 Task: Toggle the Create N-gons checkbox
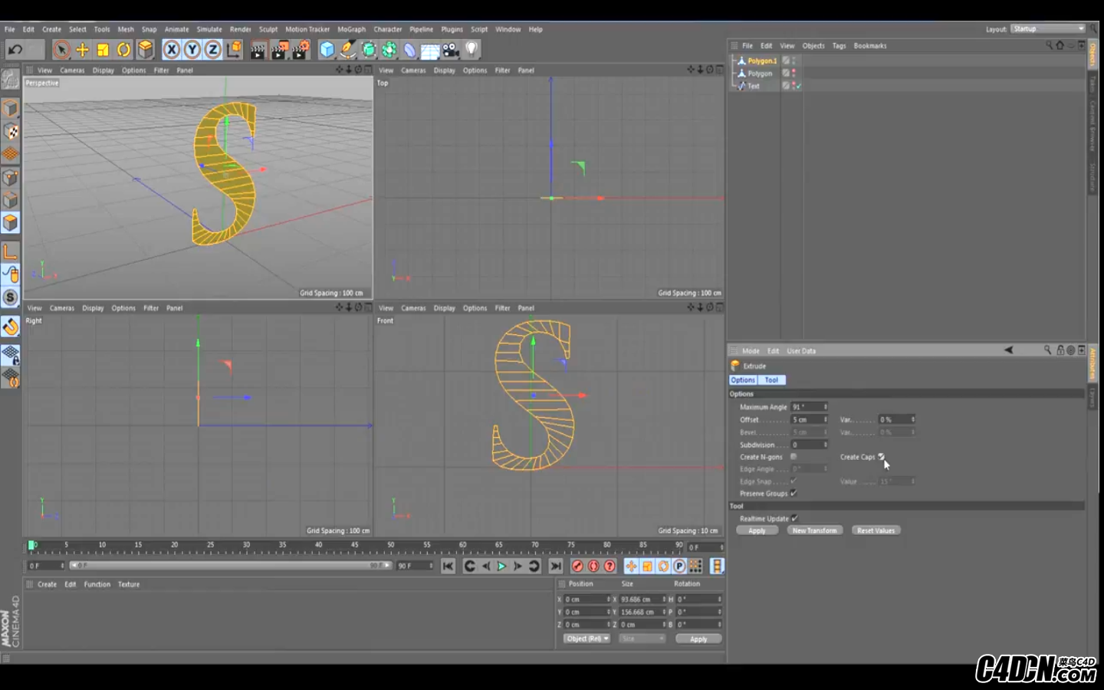coord(793,457)
